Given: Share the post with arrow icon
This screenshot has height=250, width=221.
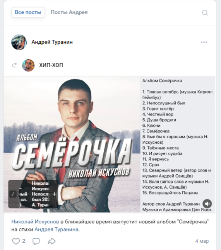Looking at the screenshot, I should tap(51, 241).
